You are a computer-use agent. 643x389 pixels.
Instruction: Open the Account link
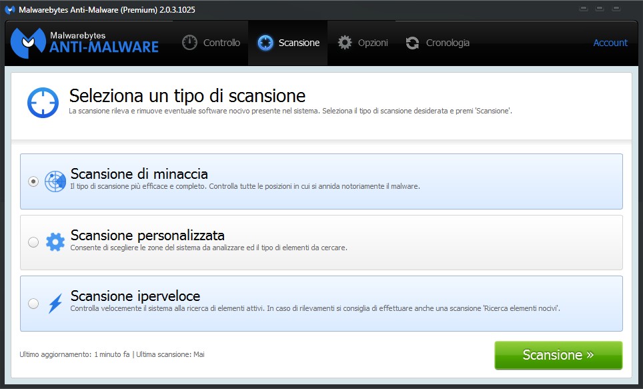pyautogui.click(x=610, y=43)
